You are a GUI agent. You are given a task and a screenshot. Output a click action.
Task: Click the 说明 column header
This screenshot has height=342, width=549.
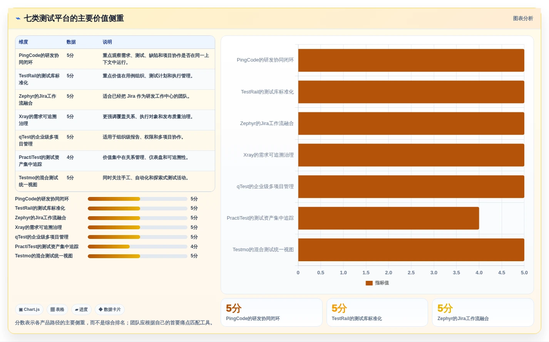(x=107, y=42)
